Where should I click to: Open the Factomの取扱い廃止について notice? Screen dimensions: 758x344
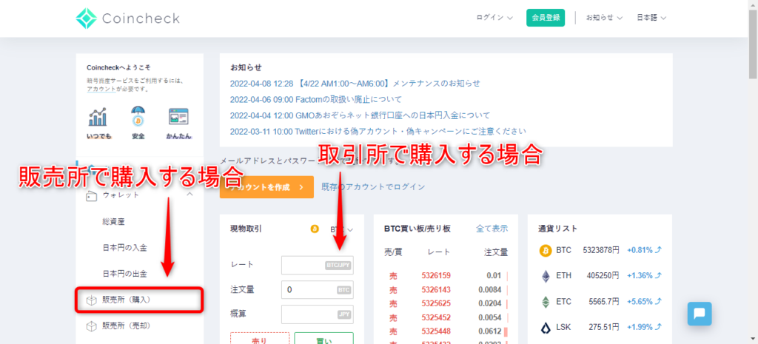316,100
